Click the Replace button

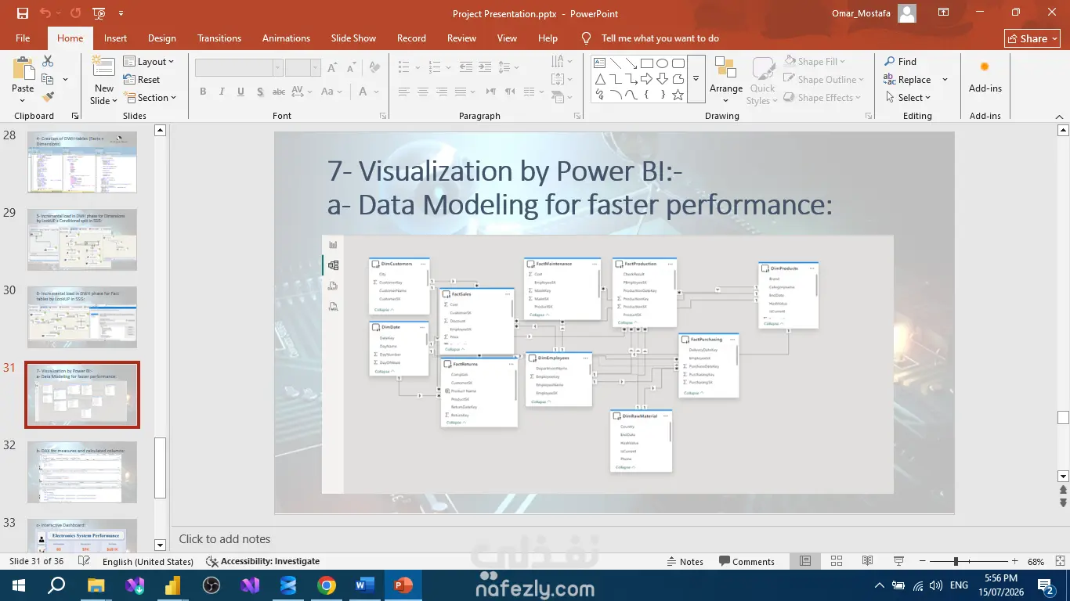point(908,80)
